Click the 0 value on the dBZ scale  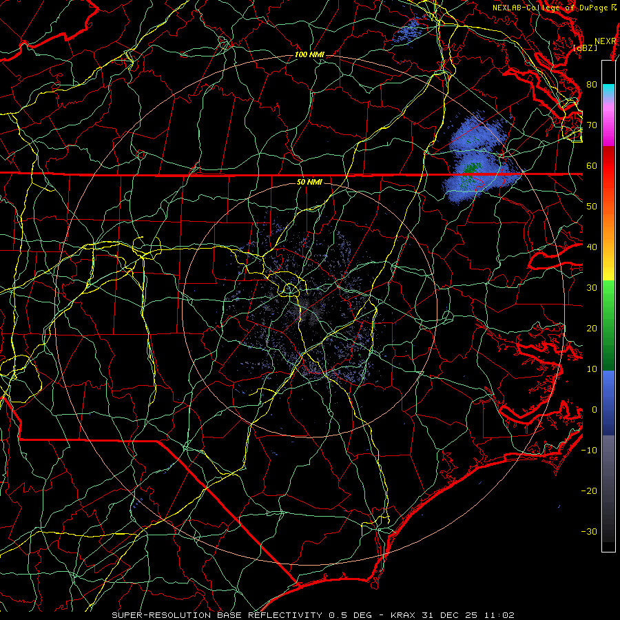[595, 410]
